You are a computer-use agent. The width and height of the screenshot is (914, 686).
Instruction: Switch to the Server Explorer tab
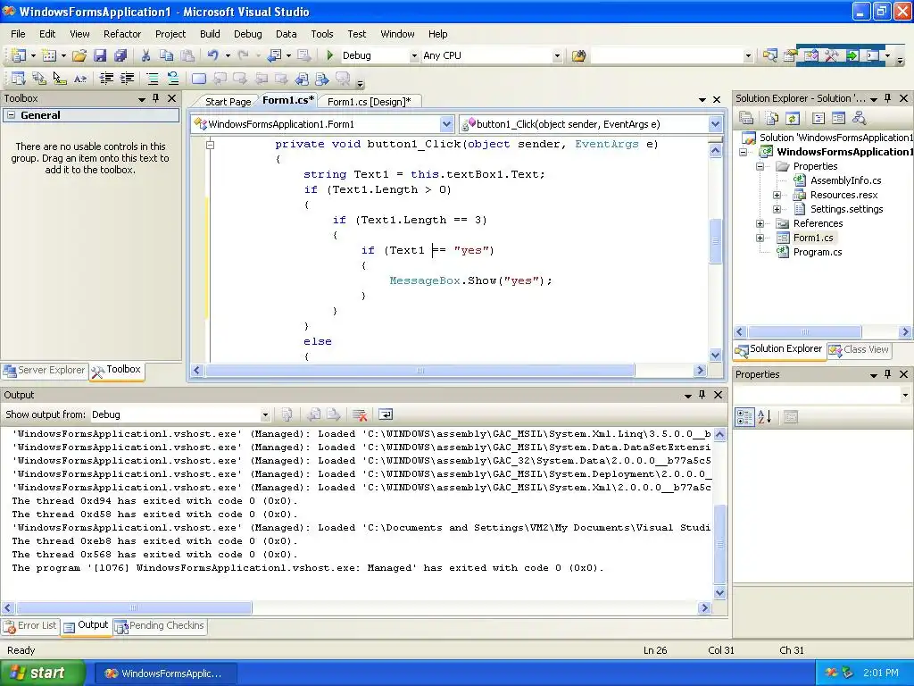point(45,371)
